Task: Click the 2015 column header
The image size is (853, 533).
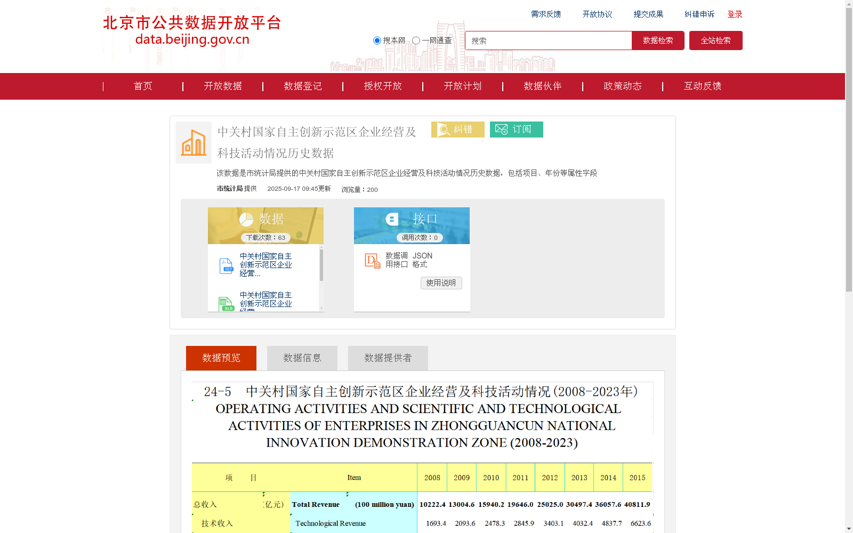Action: (x=638, y=478)
